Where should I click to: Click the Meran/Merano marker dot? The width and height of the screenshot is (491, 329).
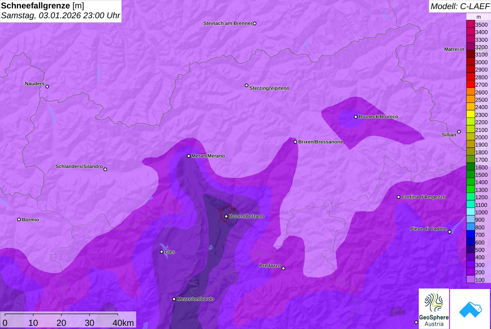(x=189, y=156)
